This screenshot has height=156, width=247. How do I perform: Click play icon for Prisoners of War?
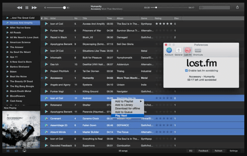pos(46,30)
